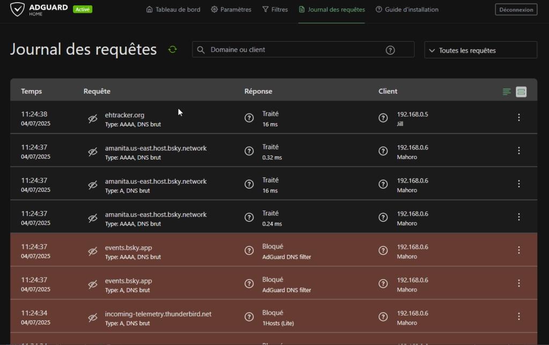Image resolution: width=549 pixels, height=345 pixels.
Task: Click the AdGuard Home shield logo
Action: [17, 10]
